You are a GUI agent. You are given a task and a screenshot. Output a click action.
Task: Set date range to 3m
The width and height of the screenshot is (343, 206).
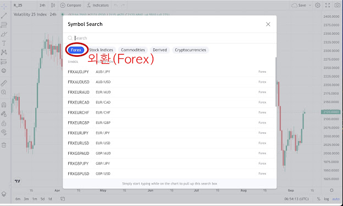pos(26,199)
